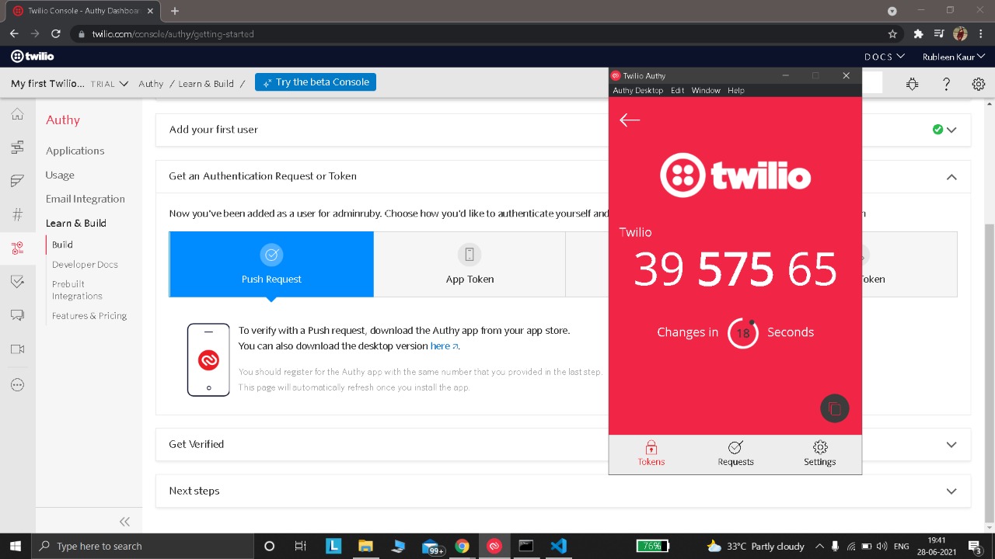This screenshot has height=559, width=995.
Task: Open the Learn & Build breadcrumb link
Action: point(206,84)
